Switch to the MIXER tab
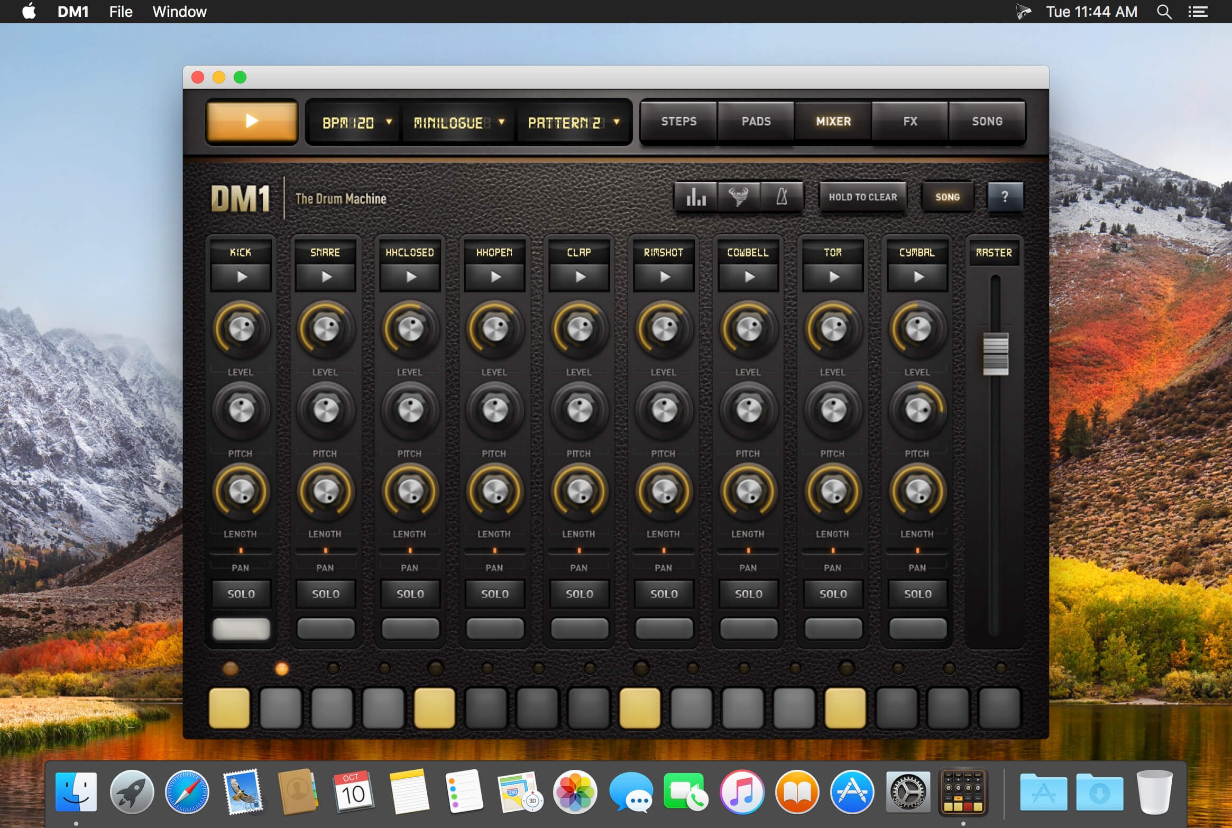Viewport: 1232px width, 828px height. 833,122
